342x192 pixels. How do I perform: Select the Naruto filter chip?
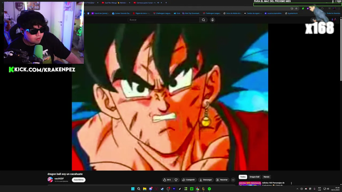pyautogui.click(x=266, y=177)
